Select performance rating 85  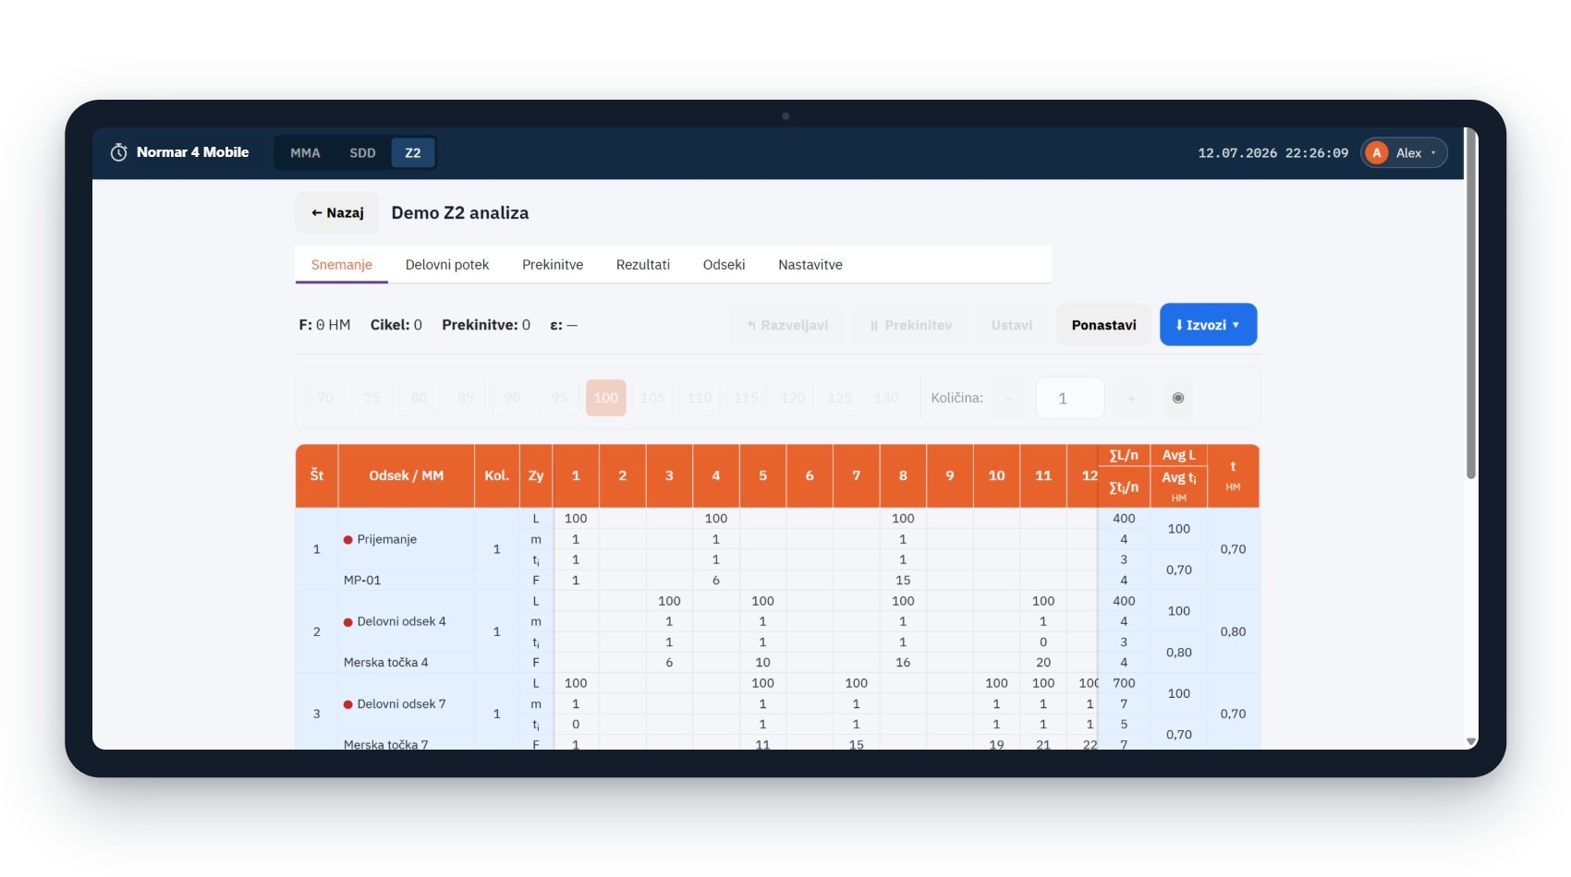[x=466, y=398]
